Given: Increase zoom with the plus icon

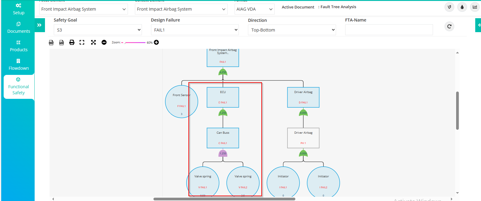Looking at the screenshot, I should click(x=156, y=42).
